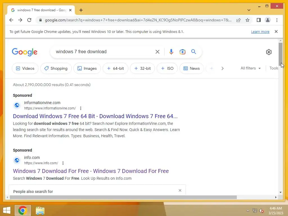
Task: Clear the search box text
Action: click(157, 52)
